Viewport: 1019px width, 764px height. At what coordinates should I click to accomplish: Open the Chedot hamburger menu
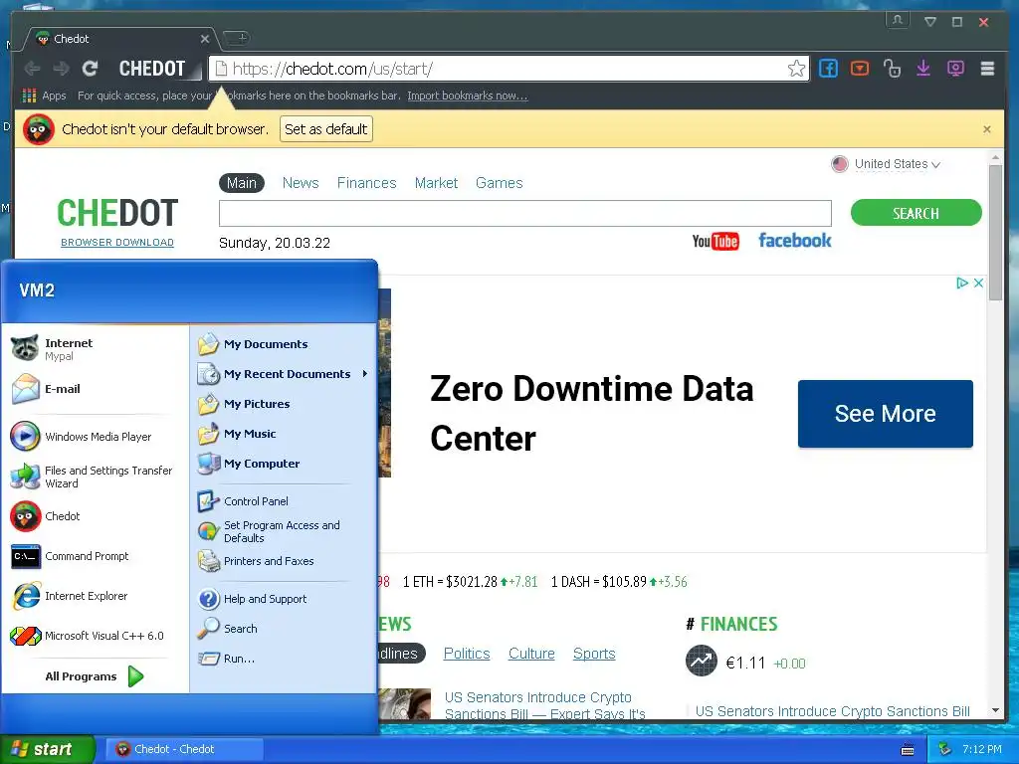987,69
